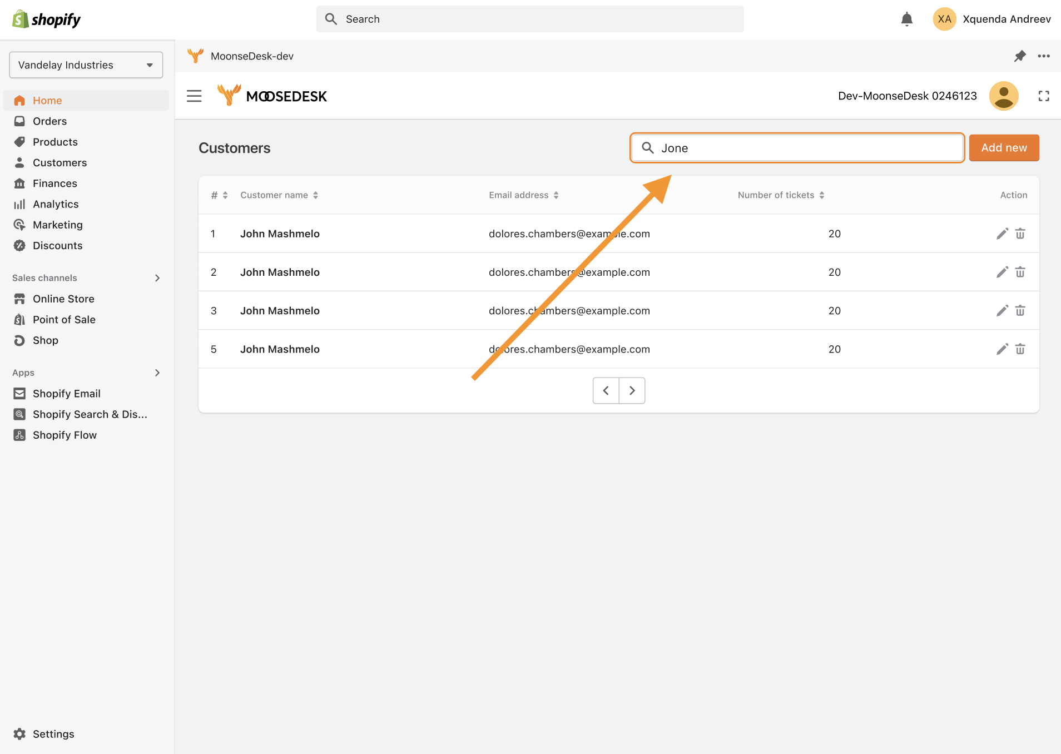
Task: Toggle the MooseDesk hamburger menu
Action: pos(194,96)
